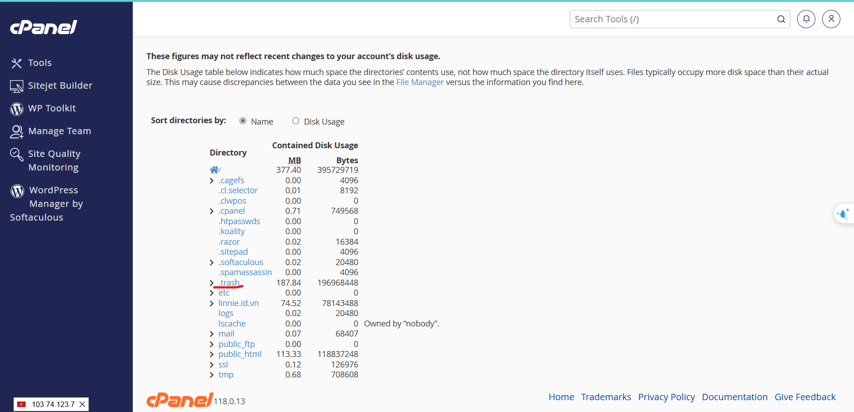The height and width of the screenshot is (412, 854).
Task: Click the 118.0.13 version text
Action: [229, 402]
